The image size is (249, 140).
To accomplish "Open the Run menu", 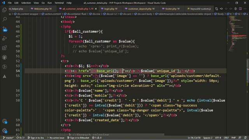I will click(x=49, y=3).
